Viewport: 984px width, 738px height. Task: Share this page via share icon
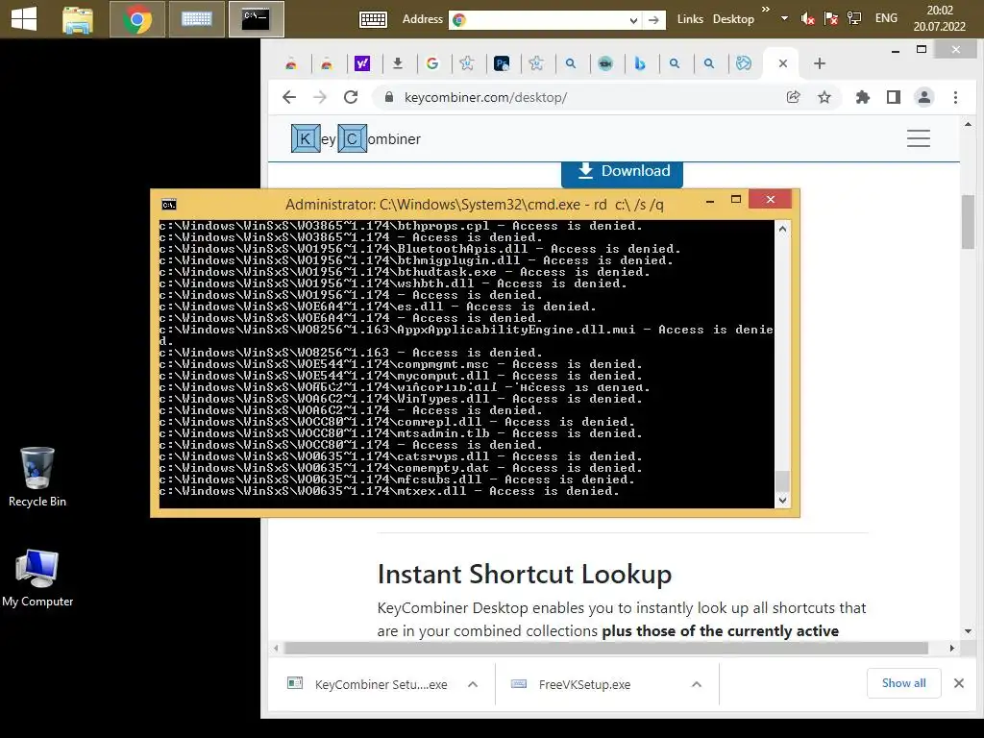[793, 97]
